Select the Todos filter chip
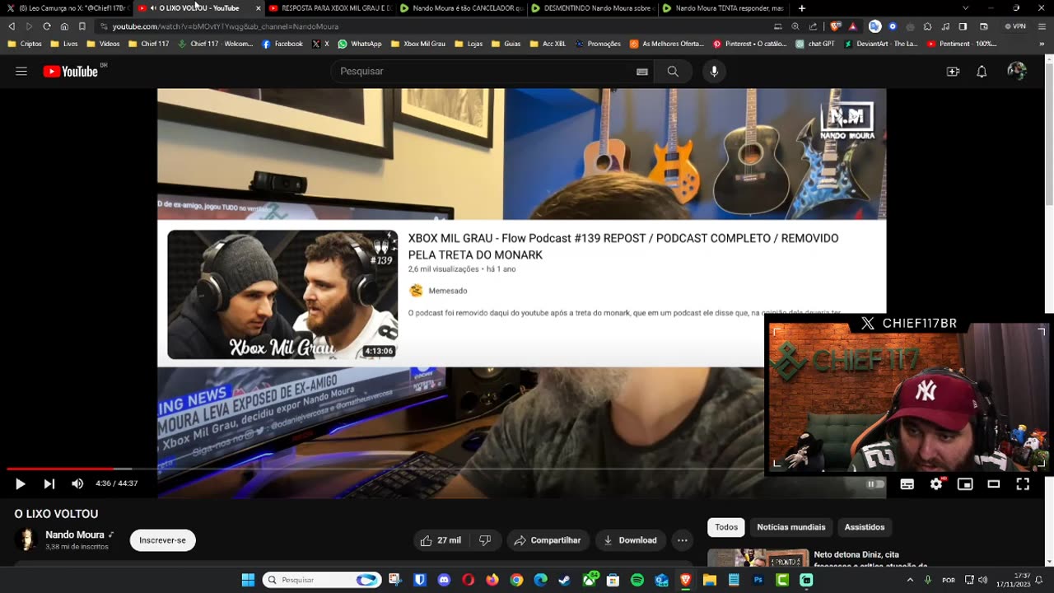Screen dimensions: 1054x593 click(x=726, y=527)
